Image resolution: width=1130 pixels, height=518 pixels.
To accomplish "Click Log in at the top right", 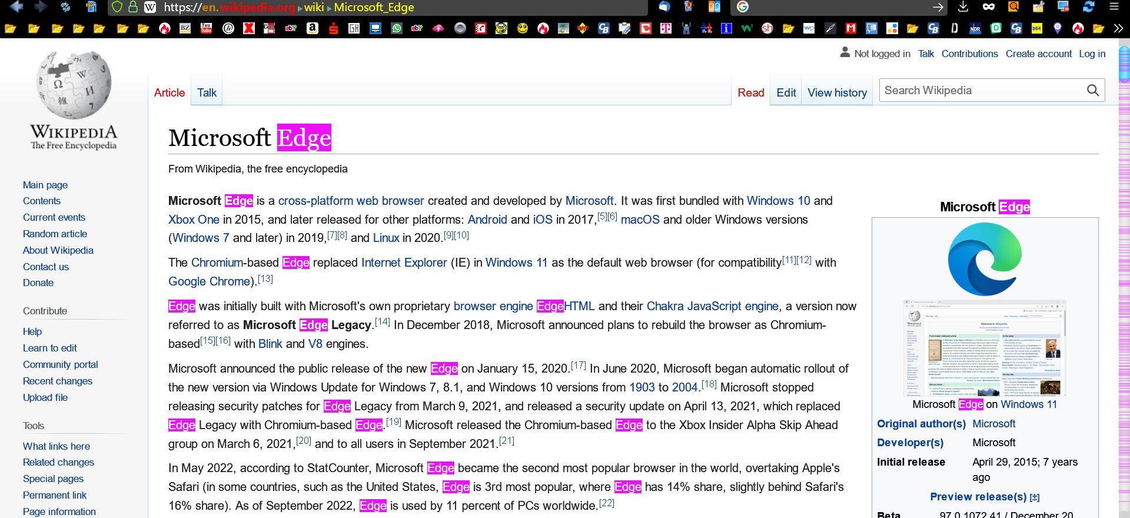I will pyautogui.click(x=1092, y=54).
